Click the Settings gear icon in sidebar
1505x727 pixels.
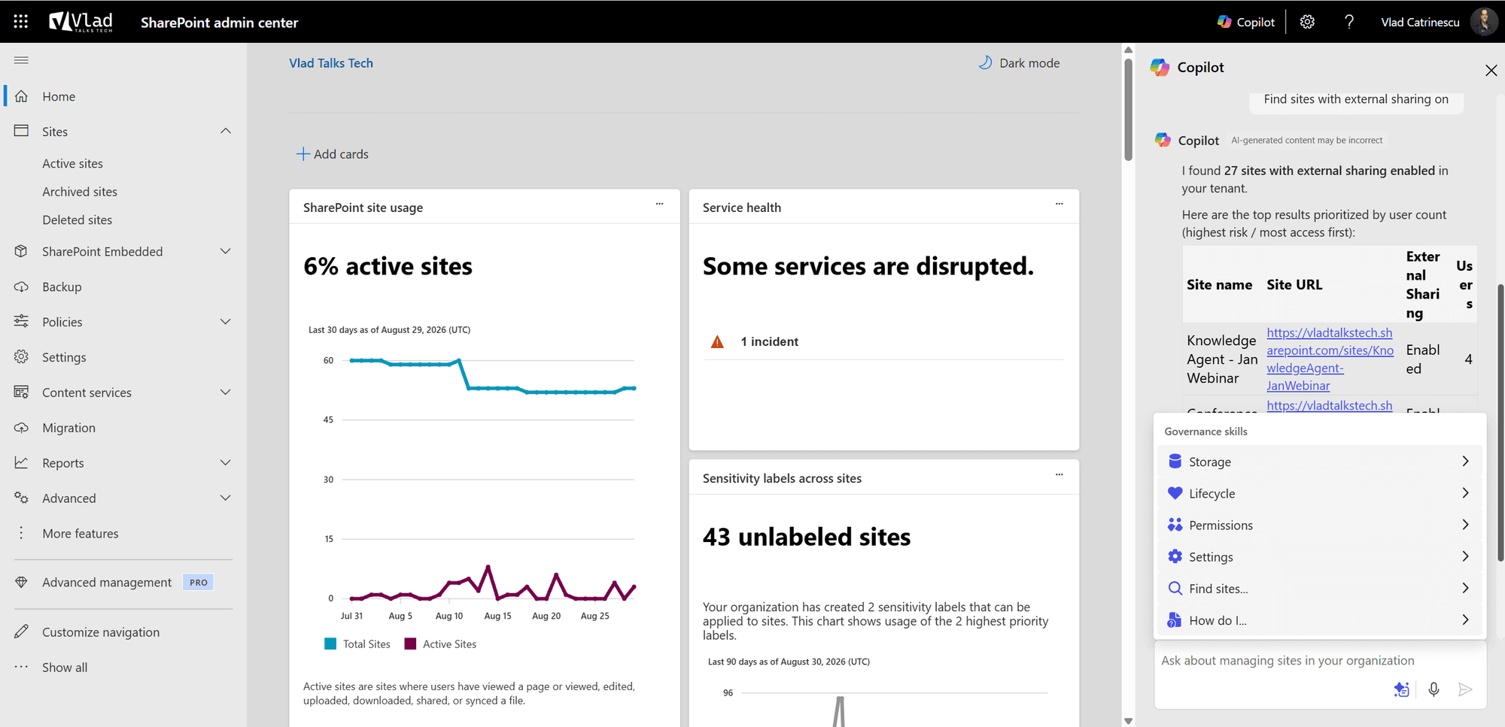click(x=21, y=357)
